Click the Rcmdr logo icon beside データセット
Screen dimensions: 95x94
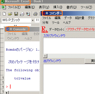click(44, 30)
